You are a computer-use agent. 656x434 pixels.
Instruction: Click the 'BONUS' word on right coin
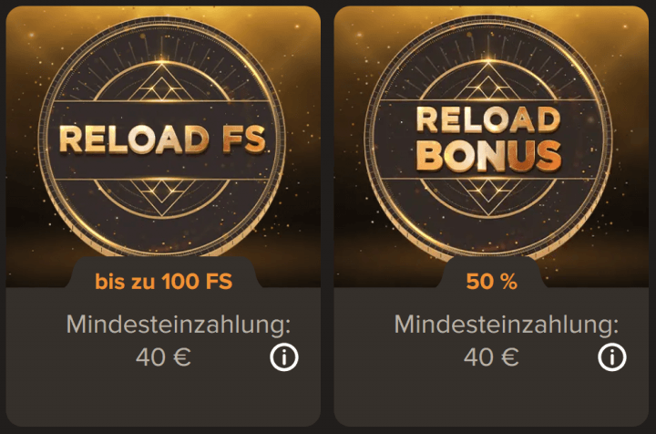(x=489, y=157)
